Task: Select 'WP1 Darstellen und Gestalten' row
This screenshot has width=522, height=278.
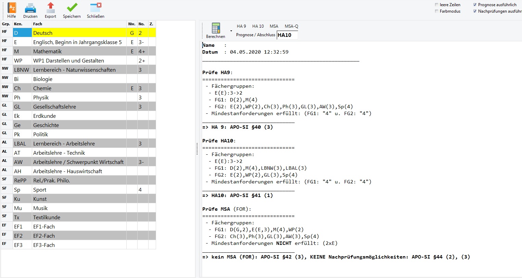Action: [78, 60]
